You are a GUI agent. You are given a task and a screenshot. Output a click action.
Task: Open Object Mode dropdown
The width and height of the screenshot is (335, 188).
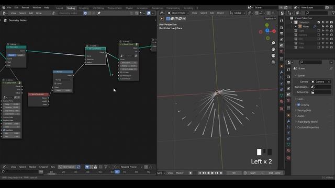pos(178,13)
